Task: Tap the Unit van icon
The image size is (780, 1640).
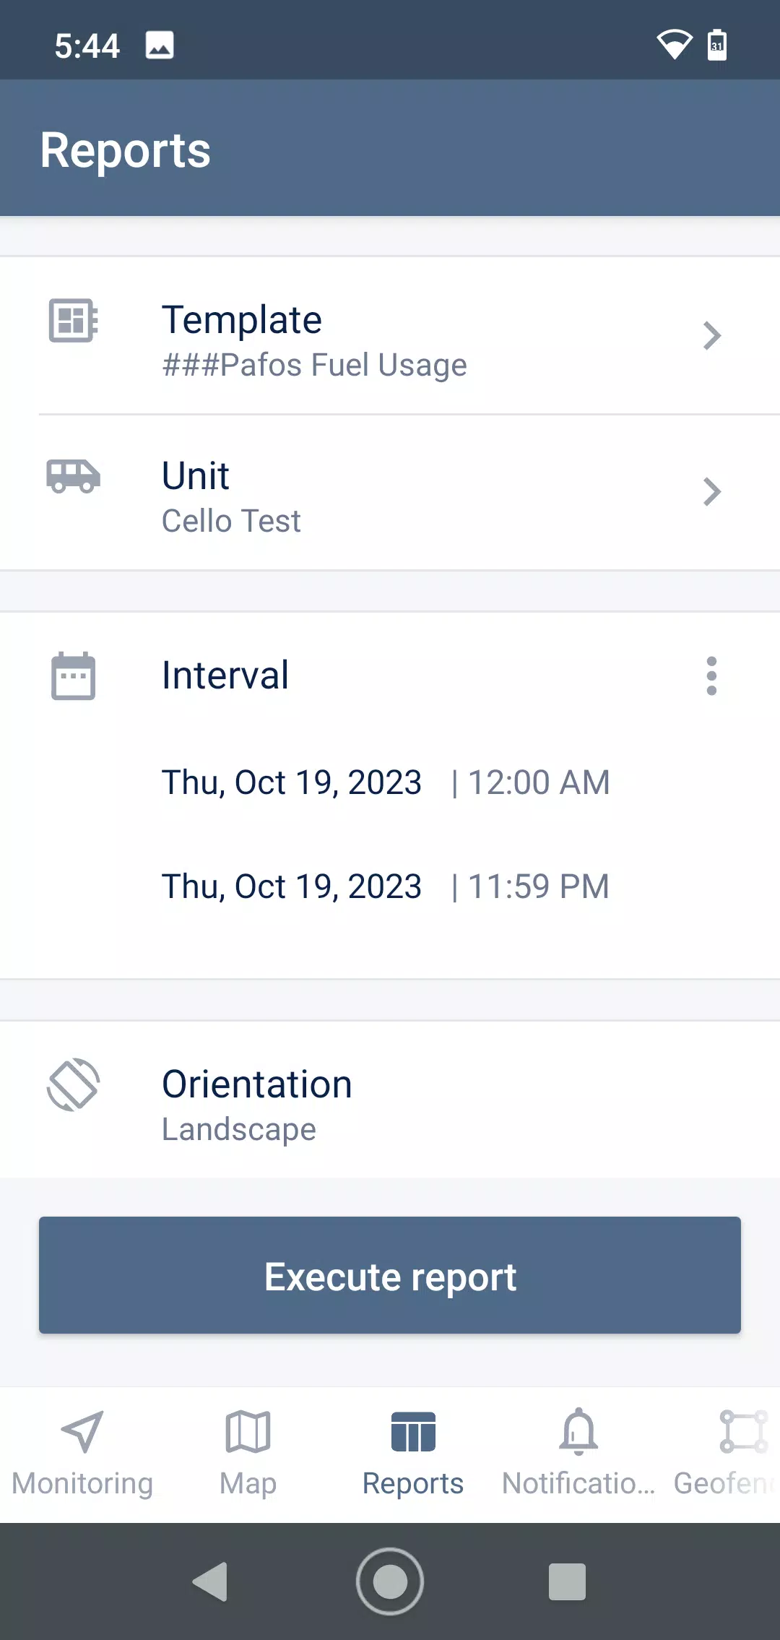Action: coord(73,476)
